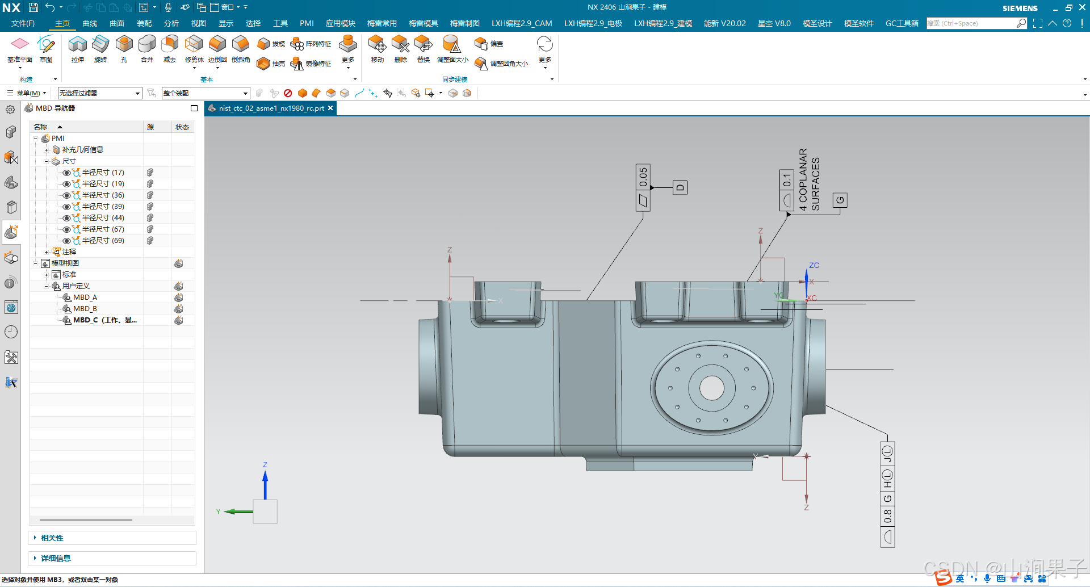Viewport: 1090px width, 587px height.
Task: Click the navigator horizontal scrollbar
Action: (86, 519)
